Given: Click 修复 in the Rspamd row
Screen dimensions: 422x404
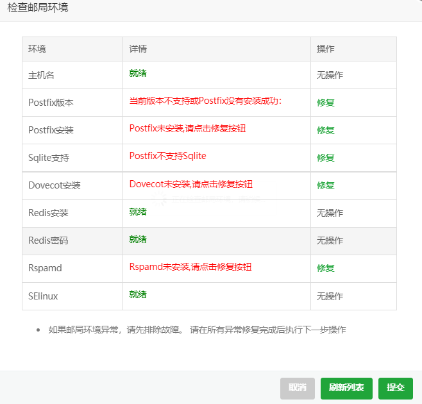Looking at the screenshot, I should coord(325,268).
